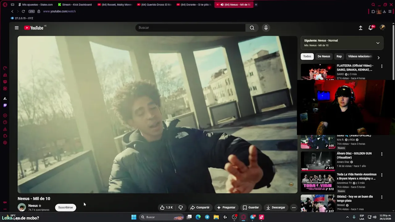The width and height of the screenshot is (395, 222).
Task: Open Opera GX easy setup menu icon
Action: click(x=390, y=12)
